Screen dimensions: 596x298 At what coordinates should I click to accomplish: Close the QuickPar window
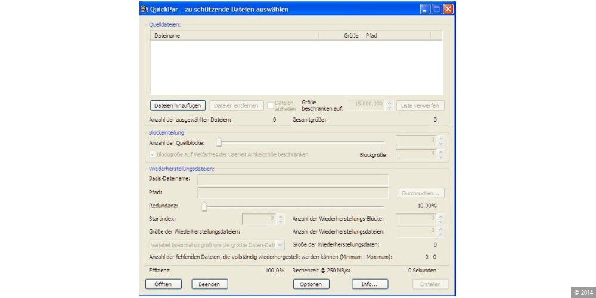448,10
